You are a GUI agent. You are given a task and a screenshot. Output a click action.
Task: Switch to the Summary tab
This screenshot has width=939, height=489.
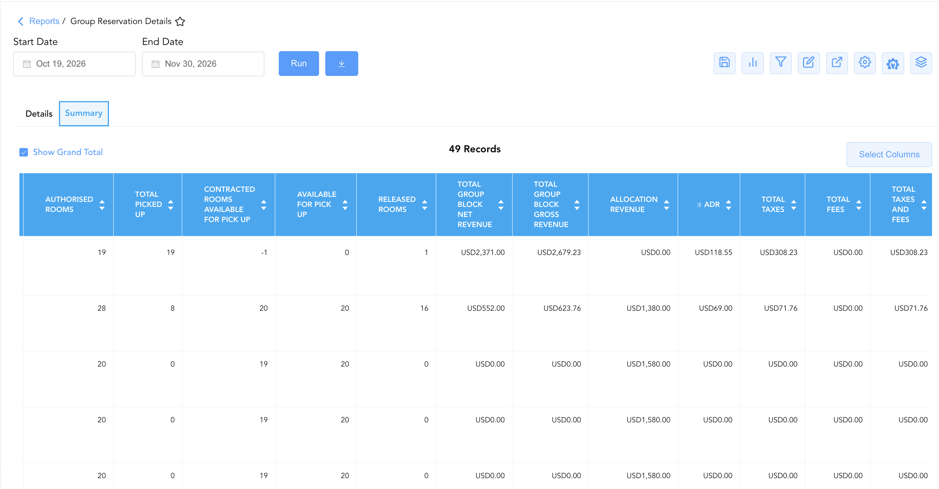tap(84, 114)
